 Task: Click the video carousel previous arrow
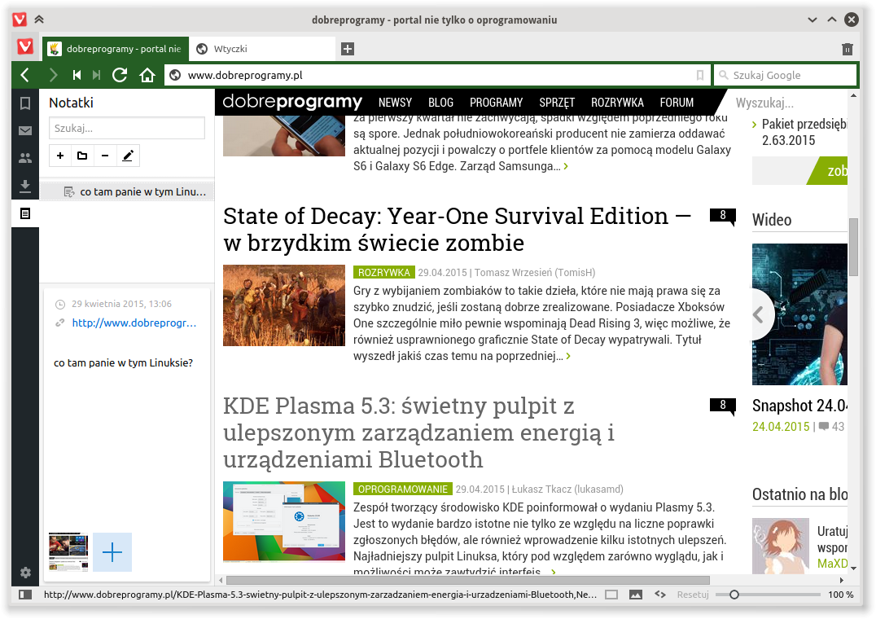tap(759, 314)
